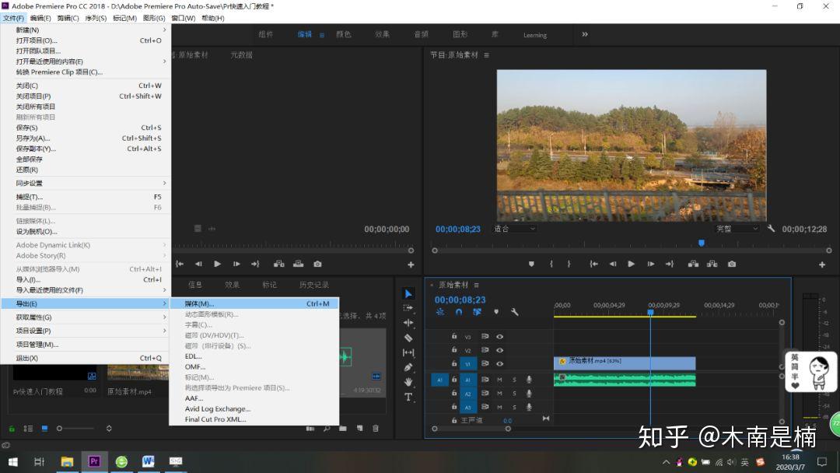840x473 pixels.
Task: Open the 适合 zoom level dropdown
Action: pyautogui.click(x=515, y=229)
